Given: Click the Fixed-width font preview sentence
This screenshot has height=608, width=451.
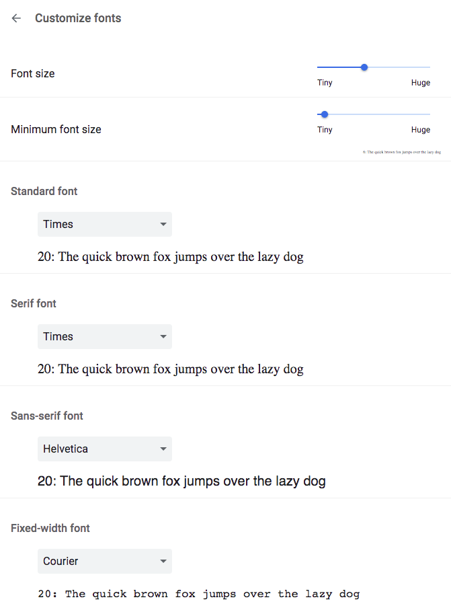Looking at the screenshot, I should (199, 594).
